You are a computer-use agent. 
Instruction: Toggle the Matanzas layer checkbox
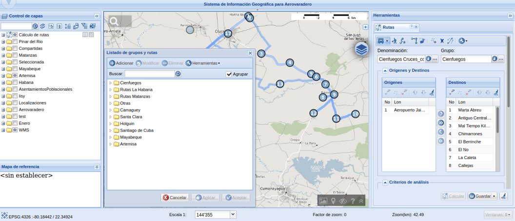pos(15,55)
